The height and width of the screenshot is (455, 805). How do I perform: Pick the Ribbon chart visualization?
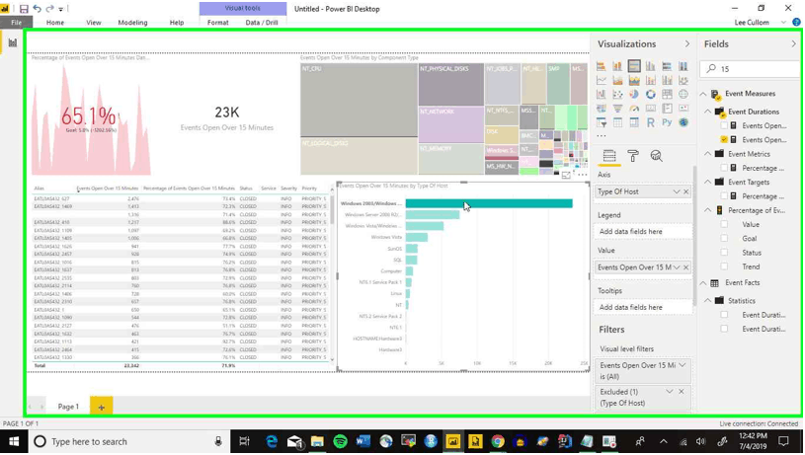684,81
